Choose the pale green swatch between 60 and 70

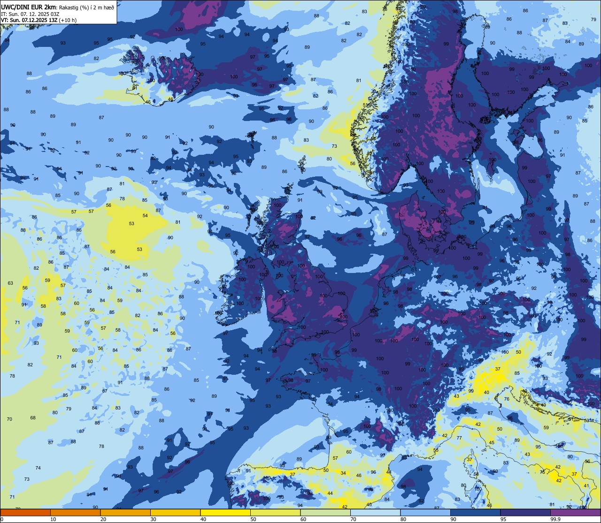coord(325,512)
